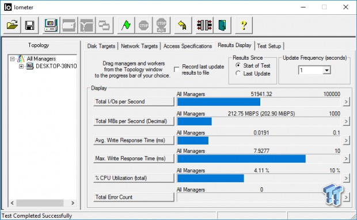Click Total MBs per Second (Decimal) button
The image size is (357, 220).
point(134,121)
